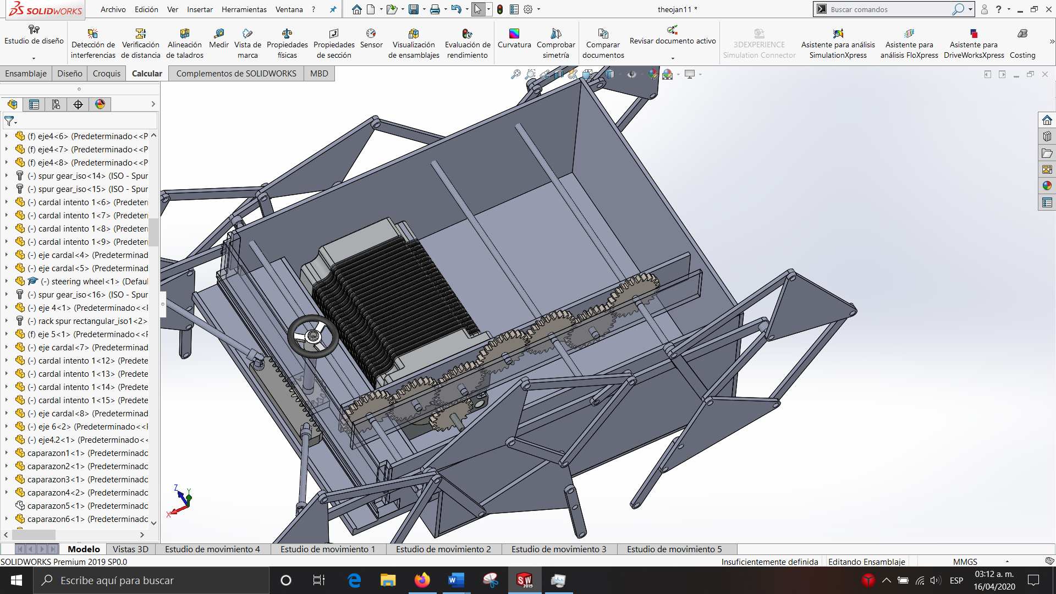Click Zoom to Fit in view toolbar
The width and height of the screenshot is (1056, 594).
coord(515,74)
